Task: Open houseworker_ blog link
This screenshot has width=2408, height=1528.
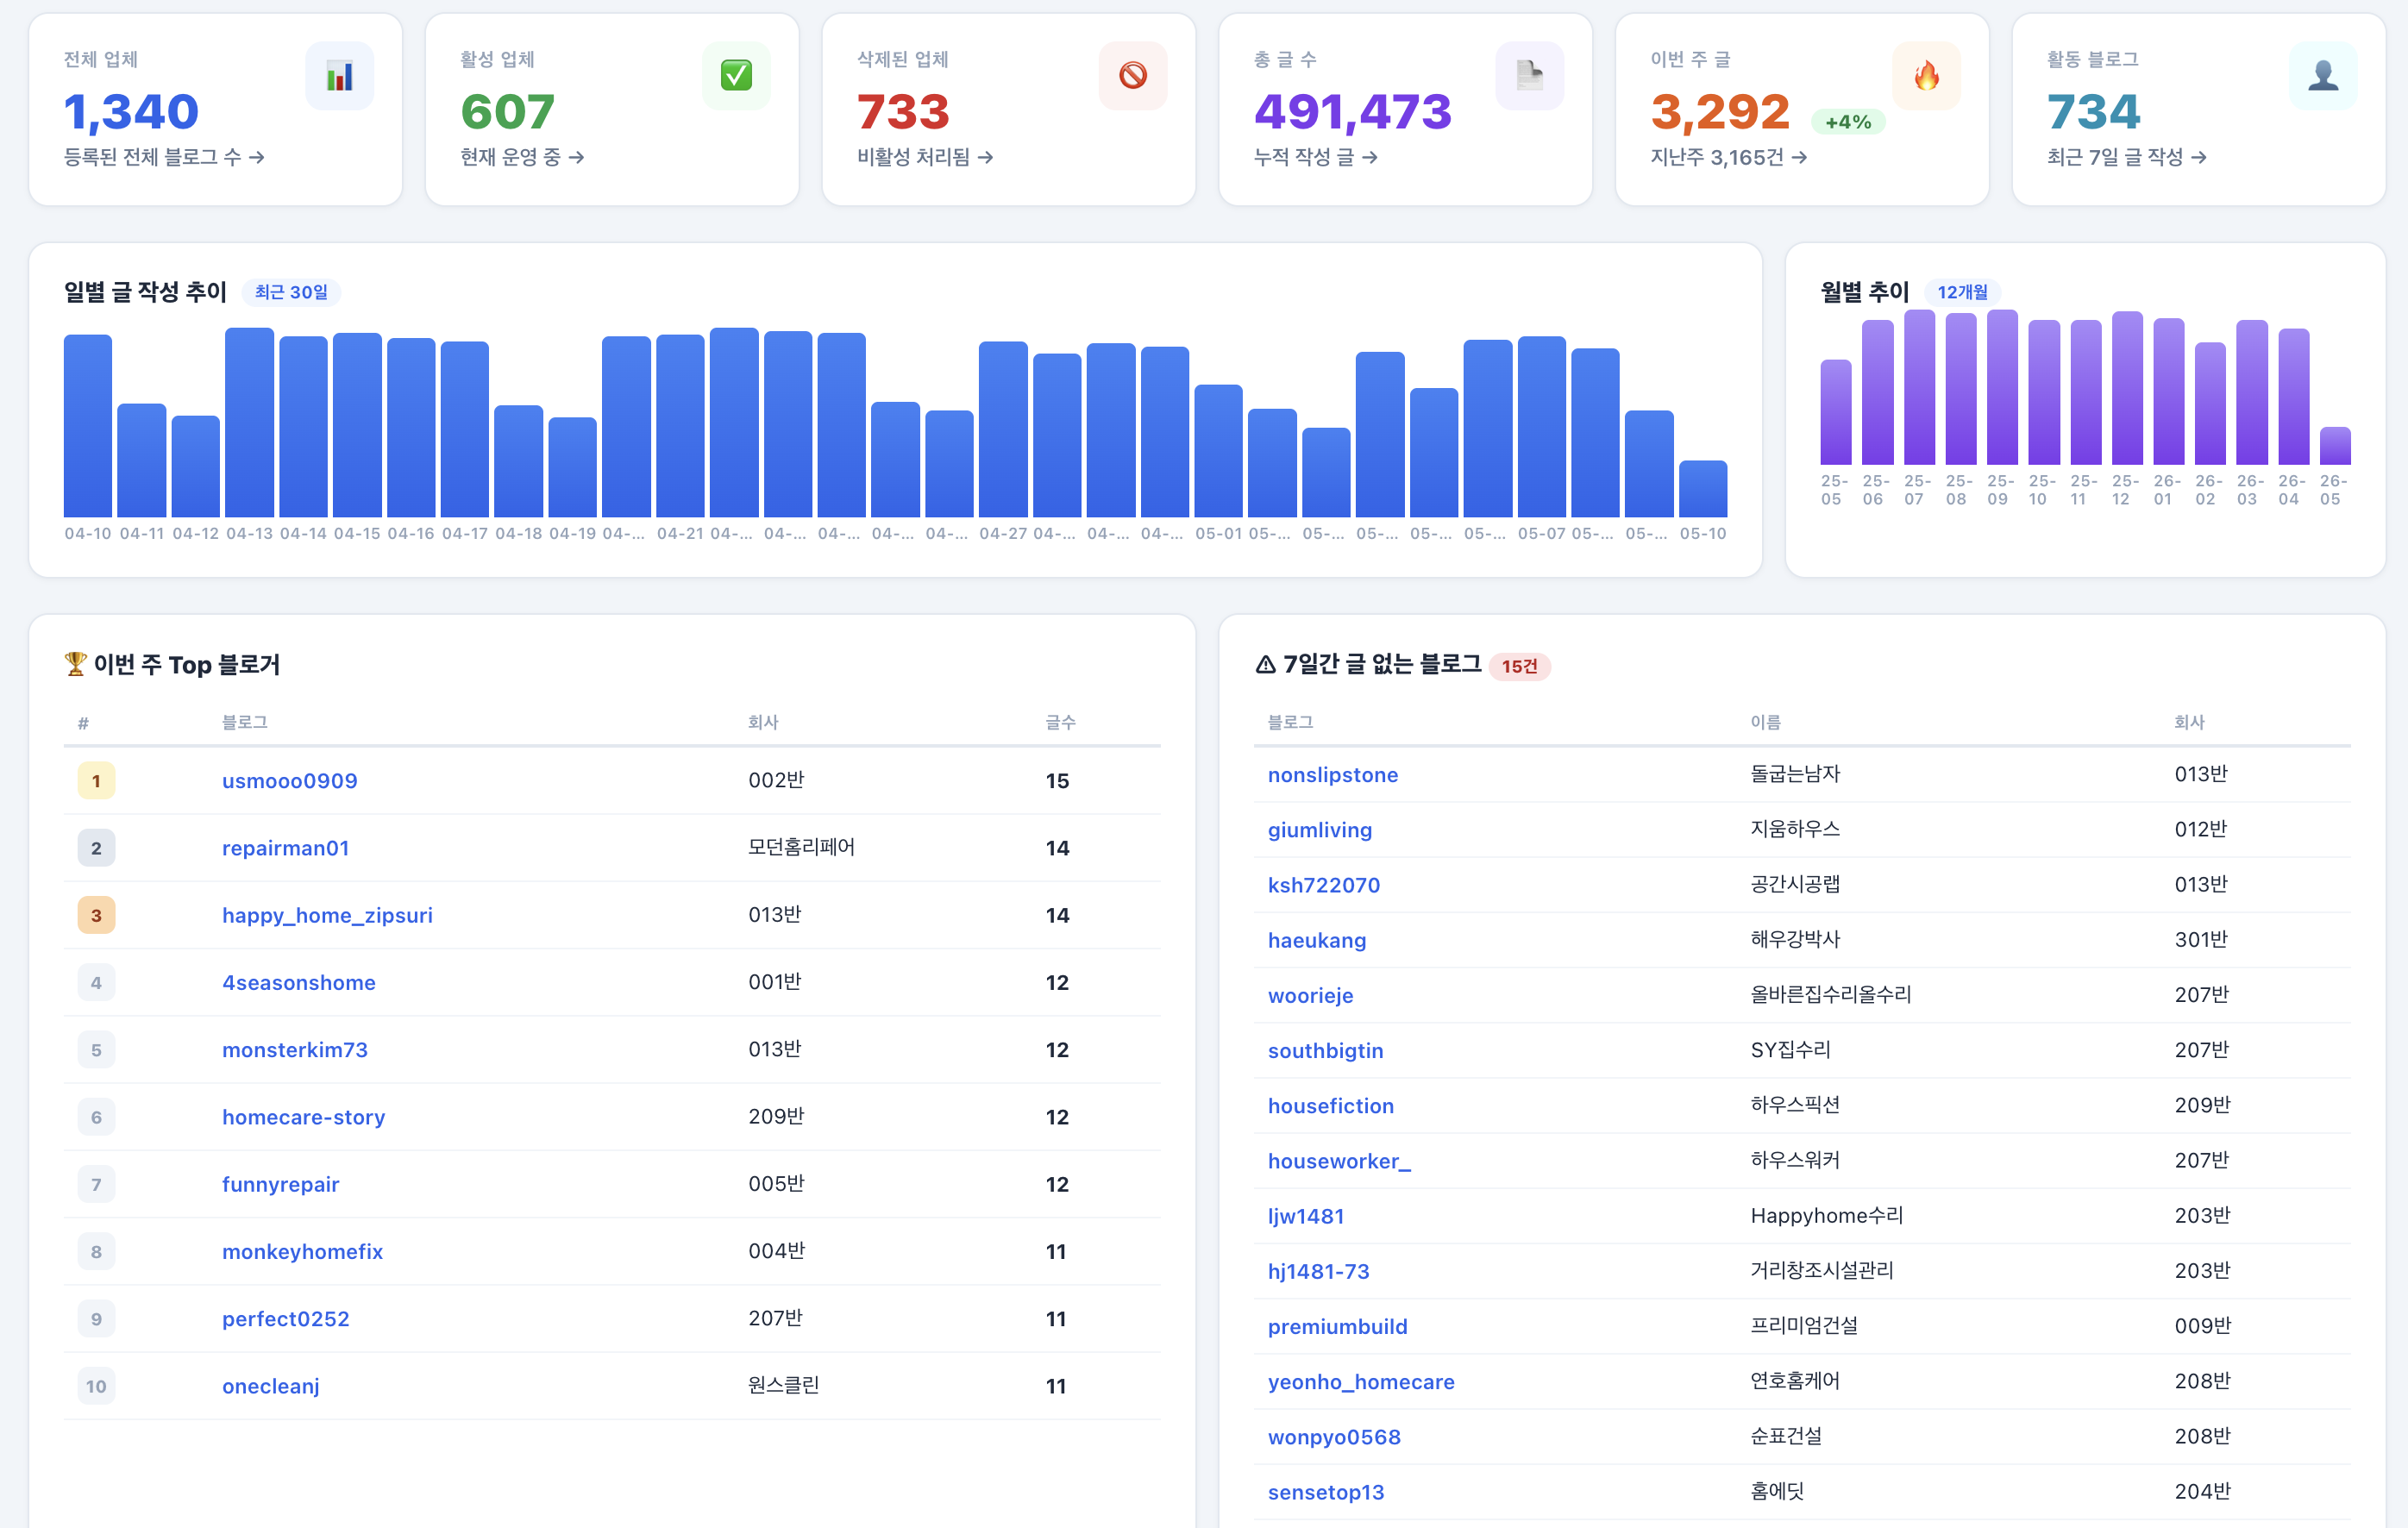Action: (x=1340, y=1162)
